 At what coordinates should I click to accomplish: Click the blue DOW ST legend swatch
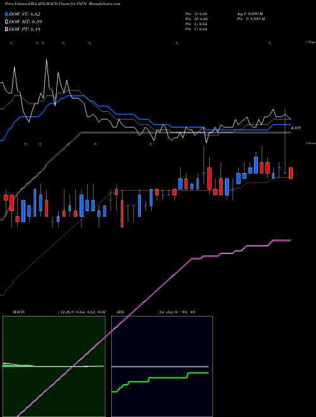coord(6,14)
